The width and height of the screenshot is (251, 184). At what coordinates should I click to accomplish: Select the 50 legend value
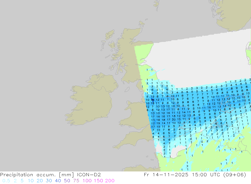point(67,181)
